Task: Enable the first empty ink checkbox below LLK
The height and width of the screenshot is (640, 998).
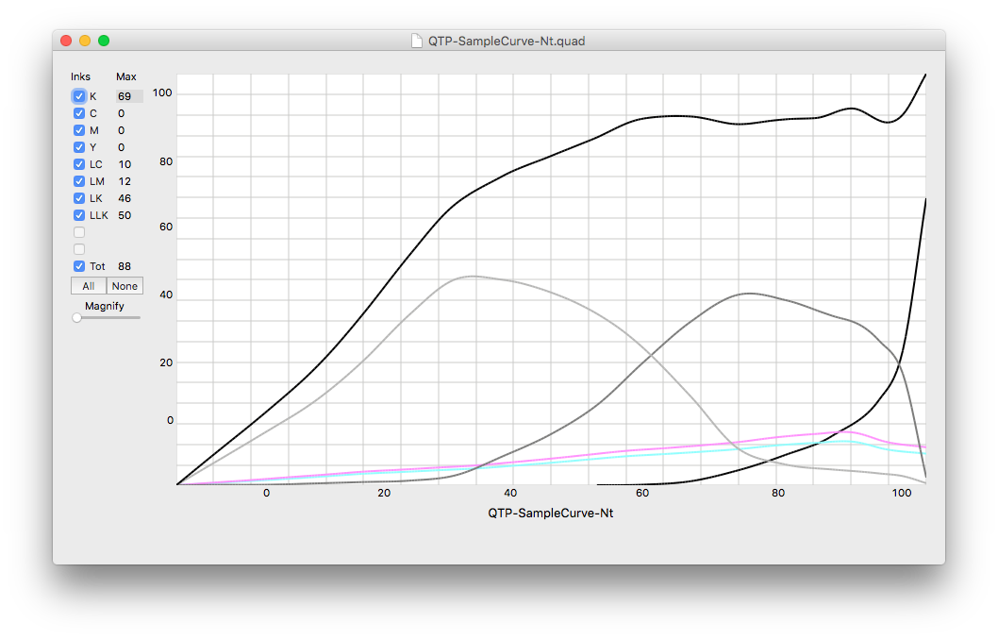Action: tap(79, 232)
